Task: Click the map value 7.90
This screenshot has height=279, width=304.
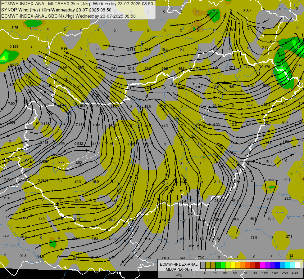Action: tap(11, 104)
